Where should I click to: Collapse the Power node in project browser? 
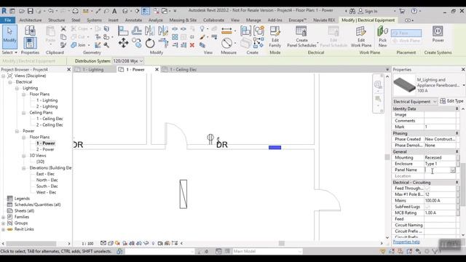tap(17, 131)
